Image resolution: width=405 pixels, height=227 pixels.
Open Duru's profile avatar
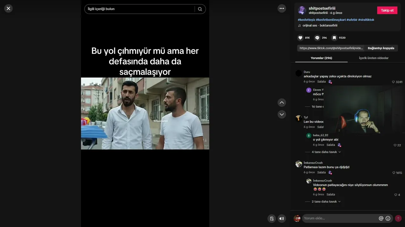(299, 73)
